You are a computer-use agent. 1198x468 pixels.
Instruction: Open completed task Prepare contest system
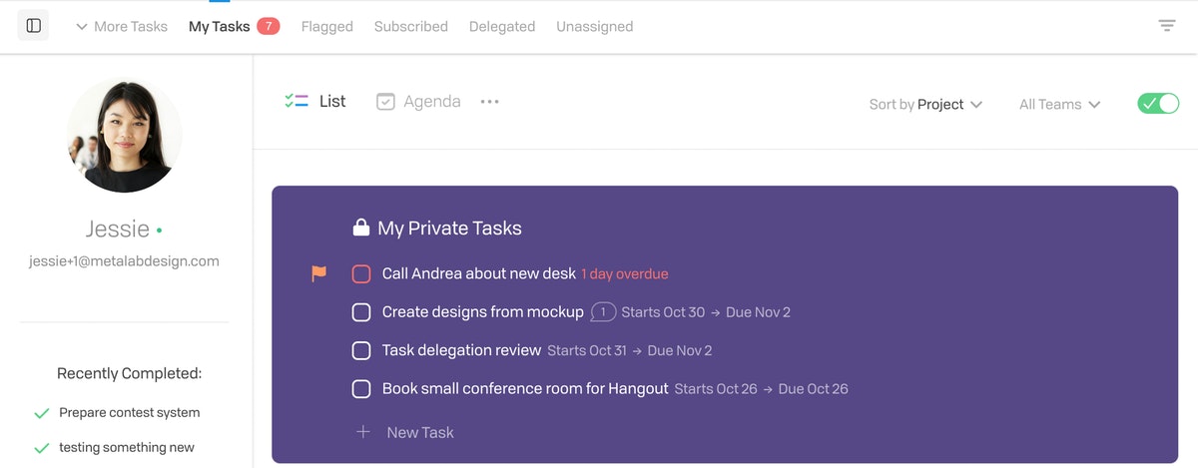tap(130, 413)
